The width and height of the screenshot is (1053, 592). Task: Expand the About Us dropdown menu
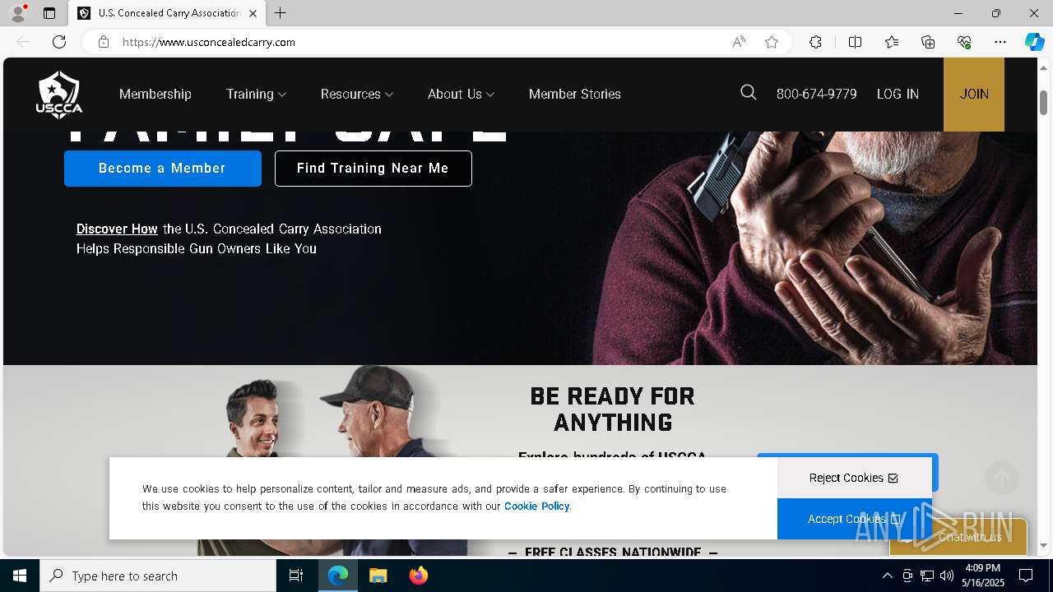click(461, 94)
